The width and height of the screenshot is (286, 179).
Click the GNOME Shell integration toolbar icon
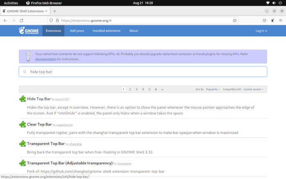pos(273,20)
